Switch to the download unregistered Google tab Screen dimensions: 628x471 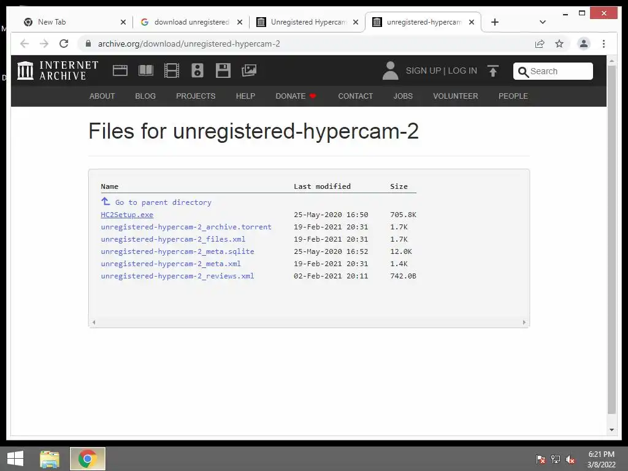[x=190, y=22]
